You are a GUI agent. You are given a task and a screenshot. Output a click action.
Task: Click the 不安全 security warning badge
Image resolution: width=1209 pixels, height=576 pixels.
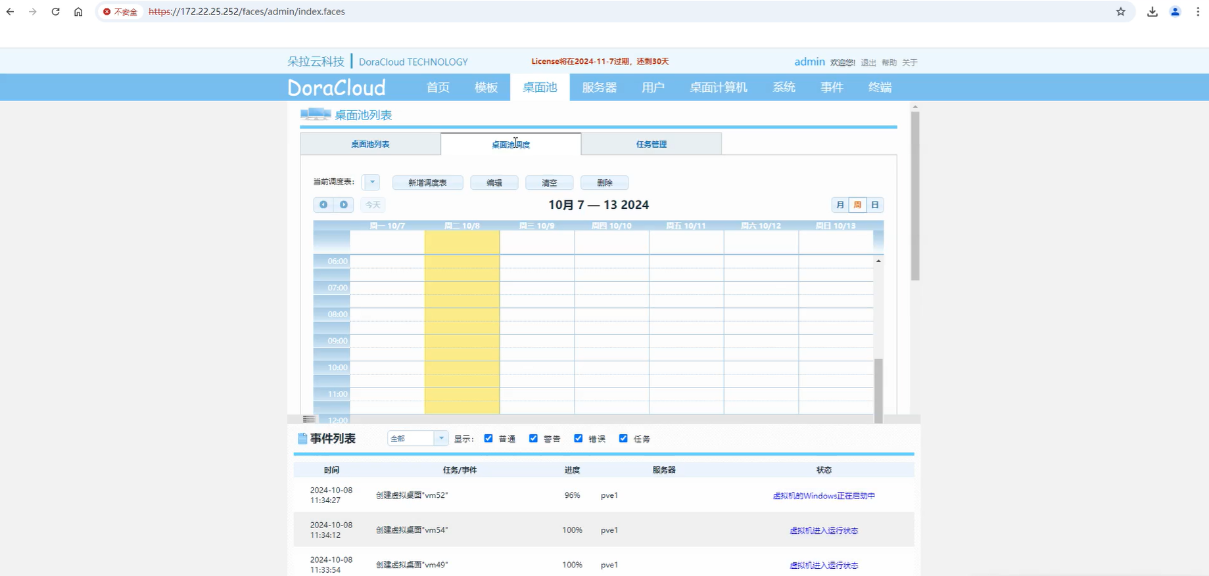(x=120, y=12)
